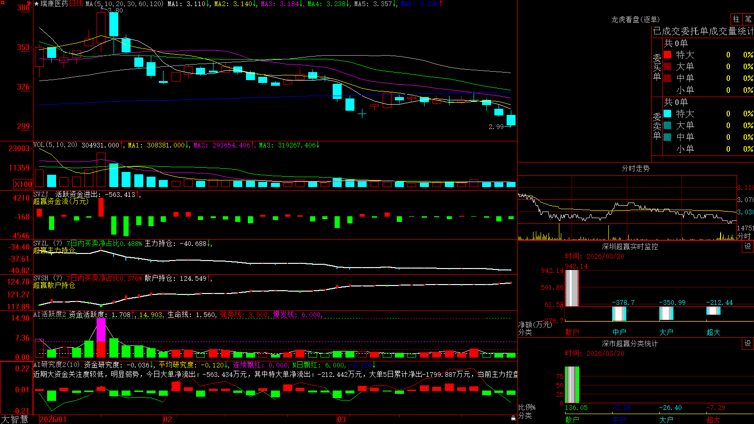The width and height of the screenshot is (754, 424).
Task: Switch to 柱 bar display mode
Action: point(736,19)
